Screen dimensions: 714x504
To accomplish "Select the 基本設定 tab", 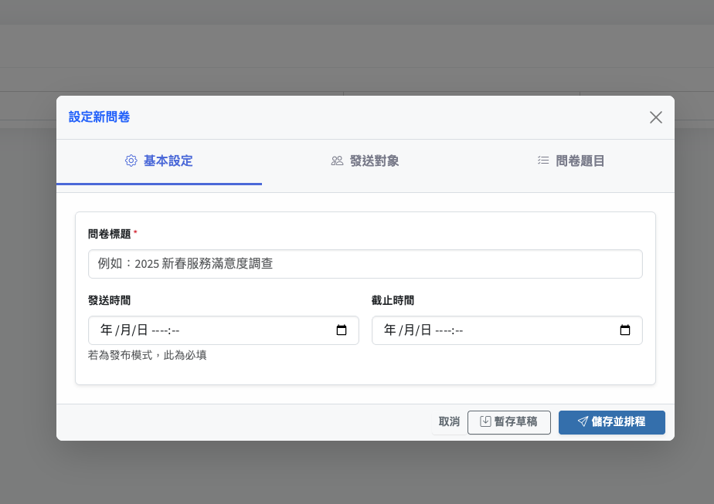I will click(159, 161).
